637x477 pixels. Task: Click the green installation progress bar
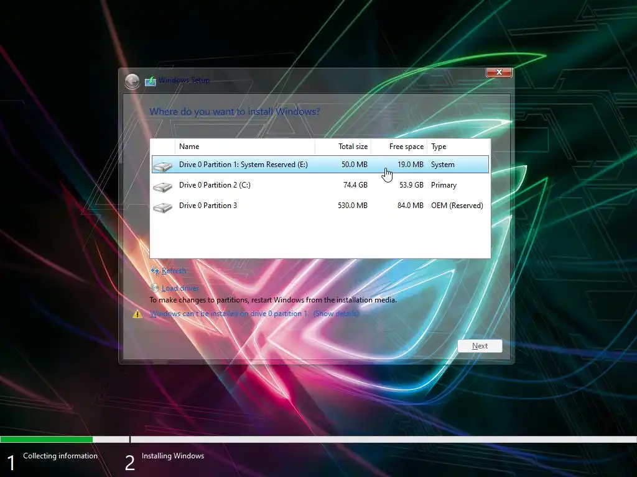point(46,439)
